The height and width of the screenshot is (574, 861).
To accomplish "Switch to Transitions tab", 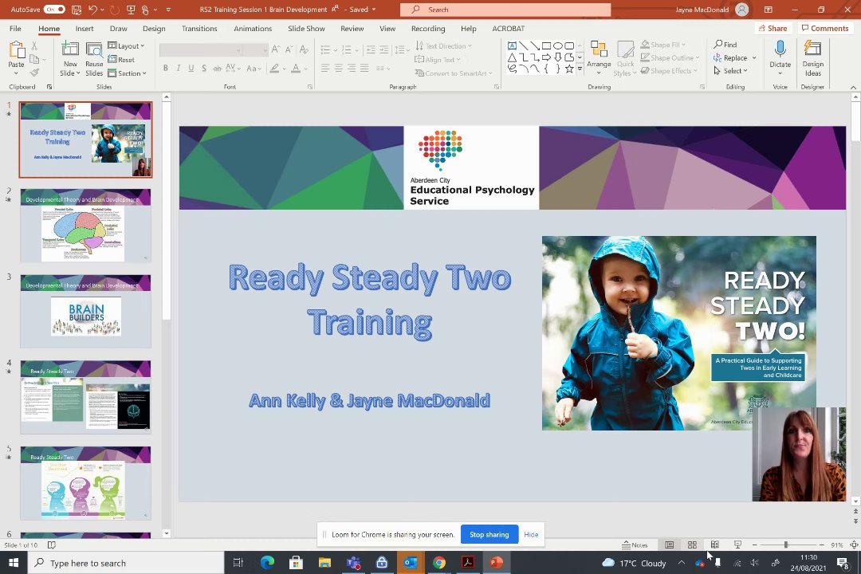I will click(199, 29).
